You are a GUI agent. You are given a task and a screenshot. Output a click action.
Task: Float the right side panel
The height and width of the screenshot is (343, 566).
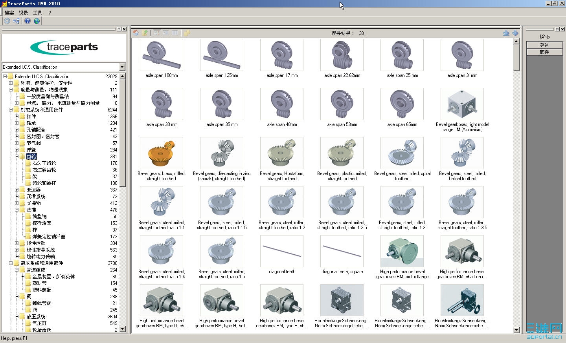(x=557, y=29)
